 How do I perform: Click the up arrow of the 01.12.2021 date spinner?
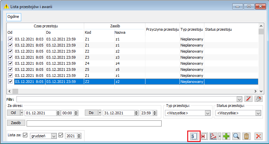[58, 112]
